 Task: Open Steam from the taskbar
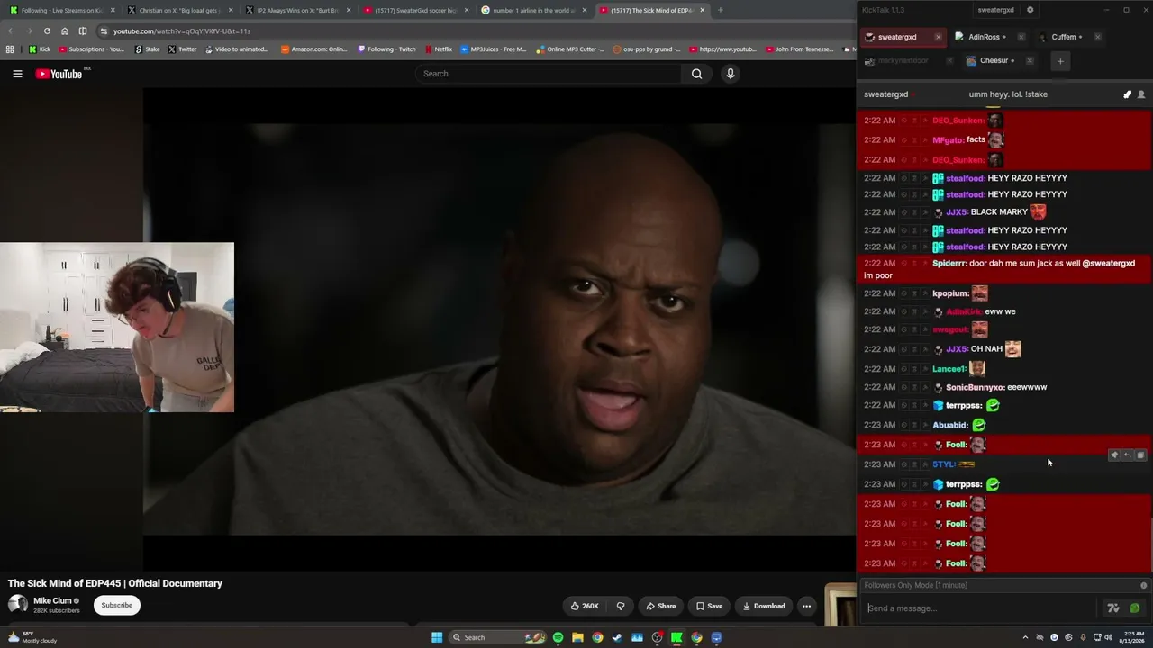pyautogui.click(x=617, y=637)
